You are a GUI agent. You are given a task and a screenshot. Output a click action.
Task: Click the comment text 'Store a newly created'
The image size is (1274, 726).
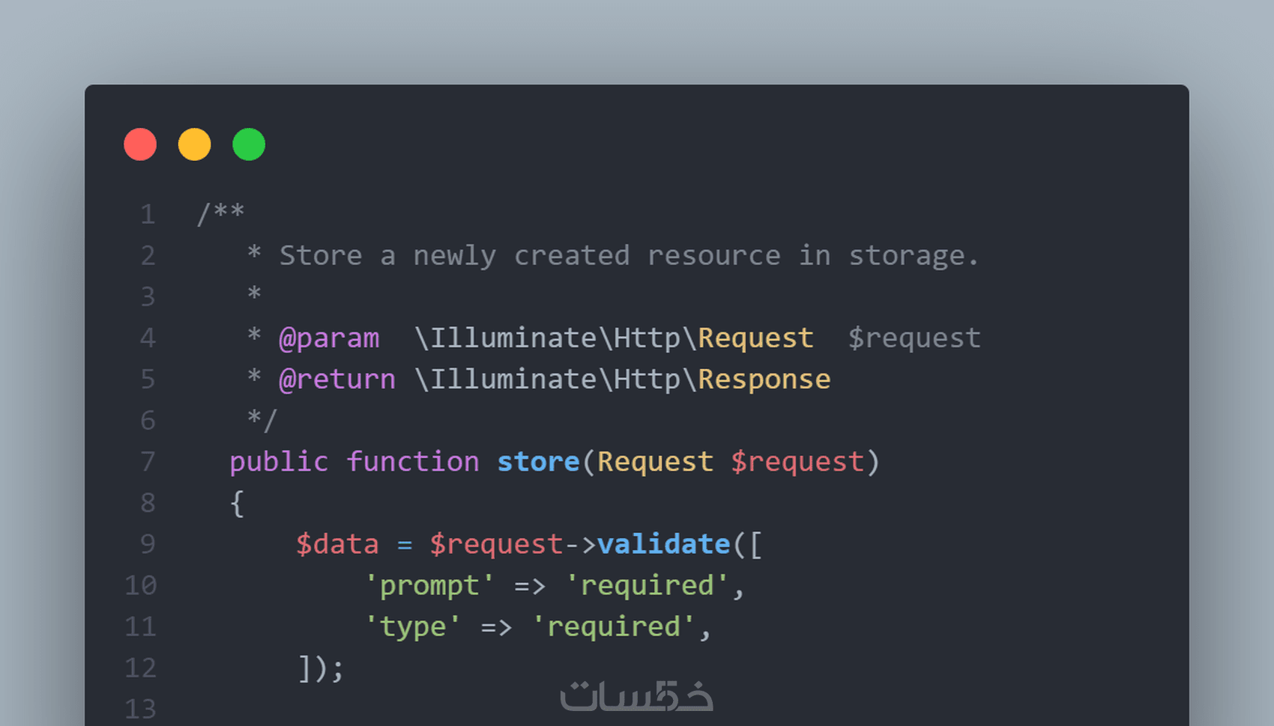pos(454,256)
